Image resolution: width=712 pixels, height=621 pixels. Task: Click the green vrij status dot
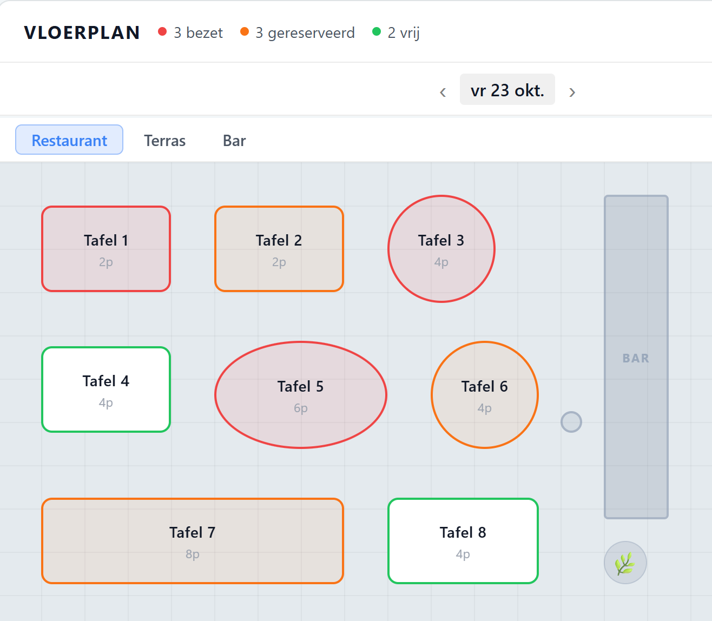coord(377,31)
